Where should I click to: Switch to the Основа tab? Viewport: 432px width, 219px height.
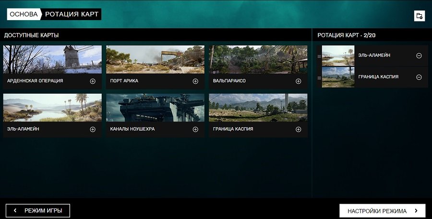coord(24,14)
